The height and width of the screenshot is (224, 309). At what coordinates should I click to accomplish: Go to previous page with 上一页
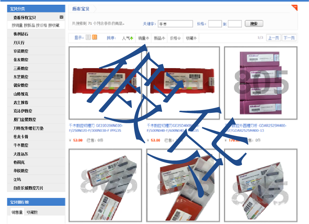point(273,38)
